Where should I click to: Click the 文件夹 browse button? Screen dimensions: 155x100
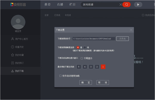click(x=122, y=39)
